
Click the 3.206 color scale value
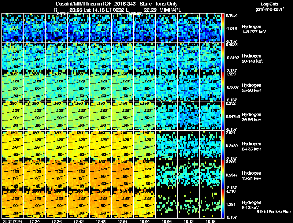click(231, 162)
